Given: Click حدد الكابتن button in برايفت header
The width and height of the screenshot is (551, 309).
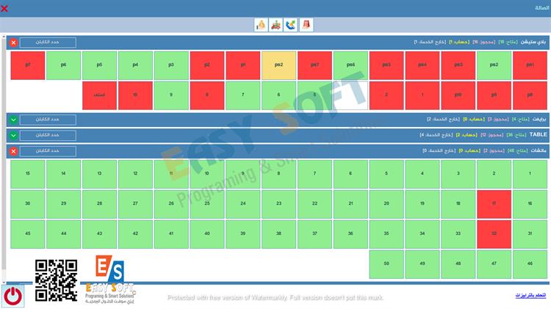Looking at the screenshot, I should 48,120.
